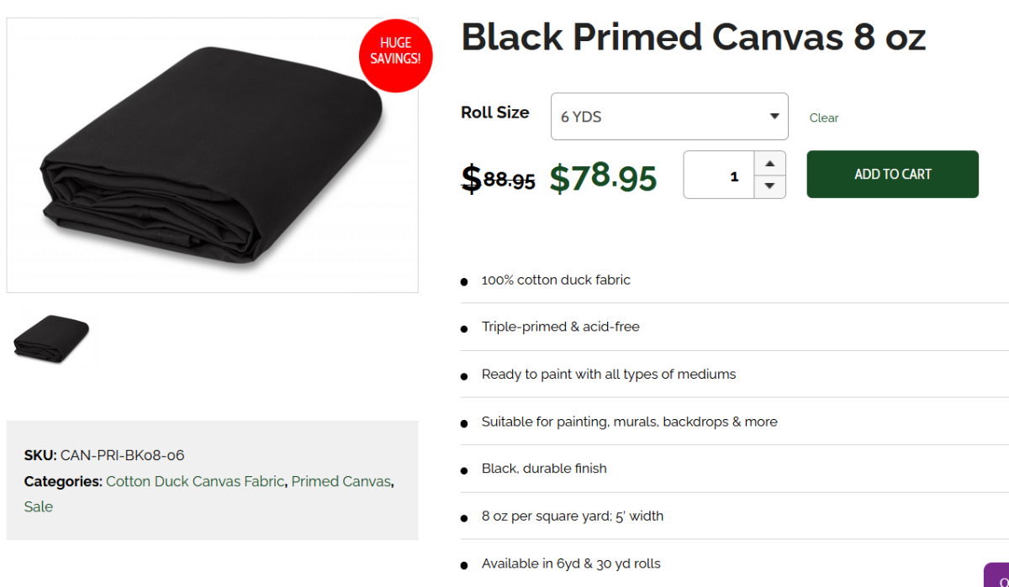Click the Available in 6yd & 30 yd rolls line

(571, 563)
